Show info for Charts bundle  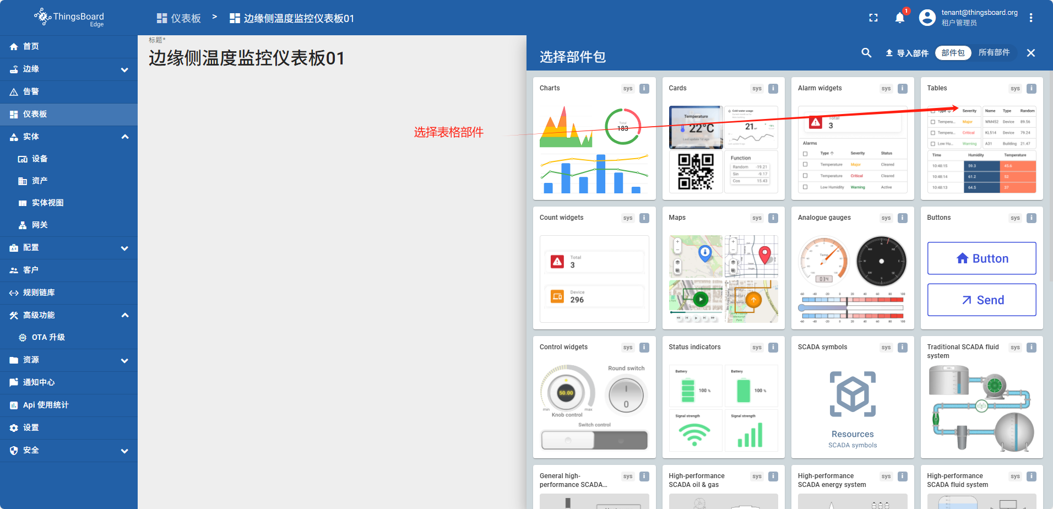(644, 88)
